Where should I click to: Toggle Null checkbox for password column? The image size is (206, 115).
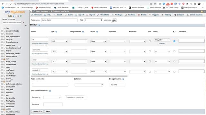[150, 72]
